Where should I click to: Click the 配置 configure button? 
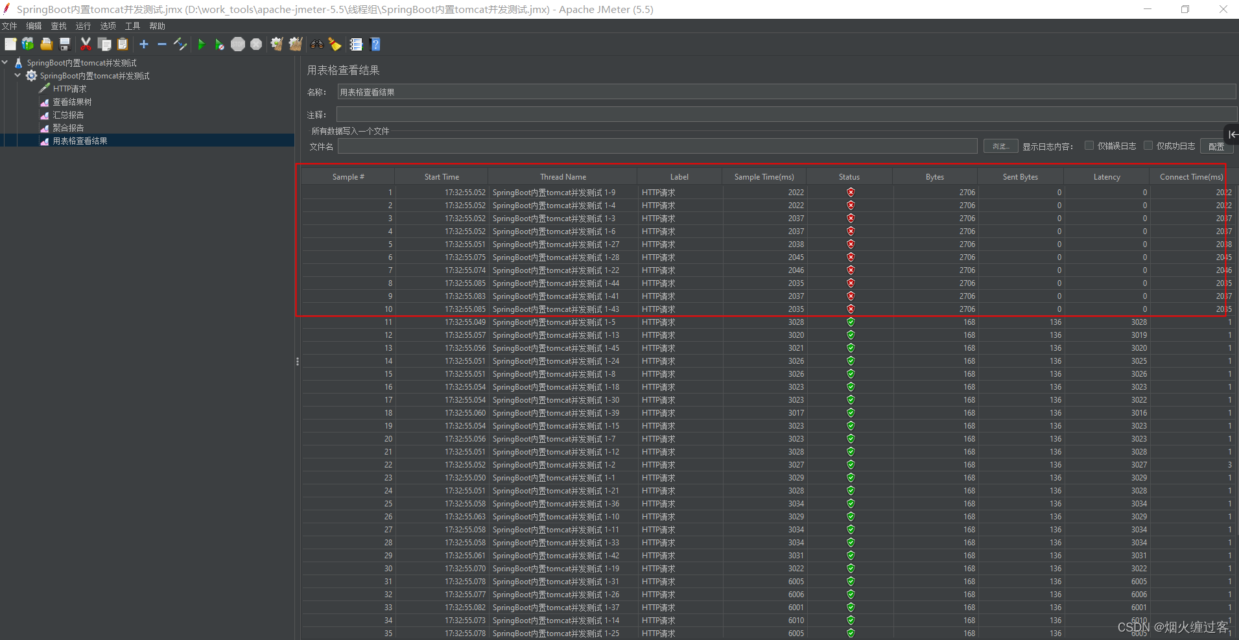(1216, 146)
